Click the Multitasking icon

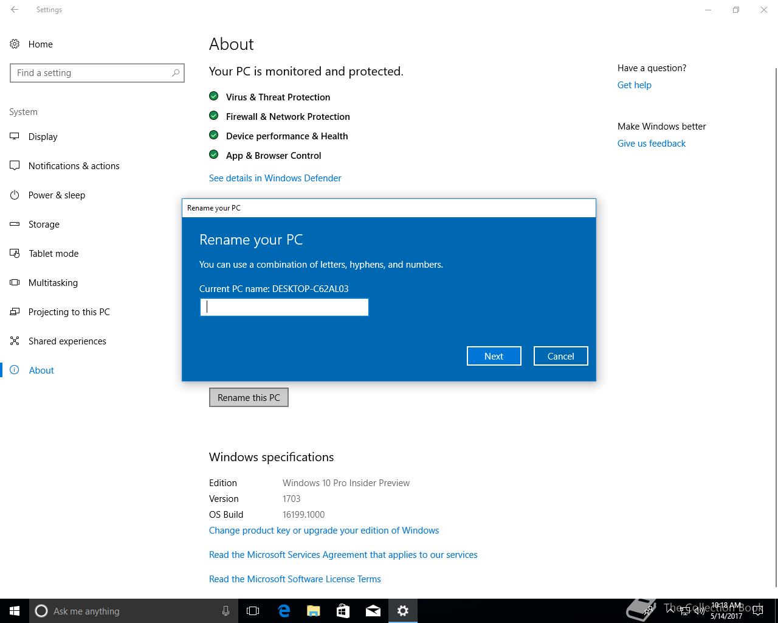click(15, 282)
